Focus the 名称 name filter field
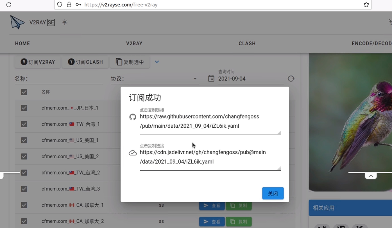The width and height of the screenshot is (392, 228). 59,79
